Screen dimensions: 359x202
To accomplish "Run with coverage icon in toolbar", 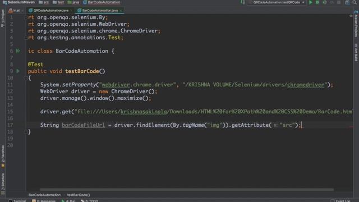I will coord(324,2).
